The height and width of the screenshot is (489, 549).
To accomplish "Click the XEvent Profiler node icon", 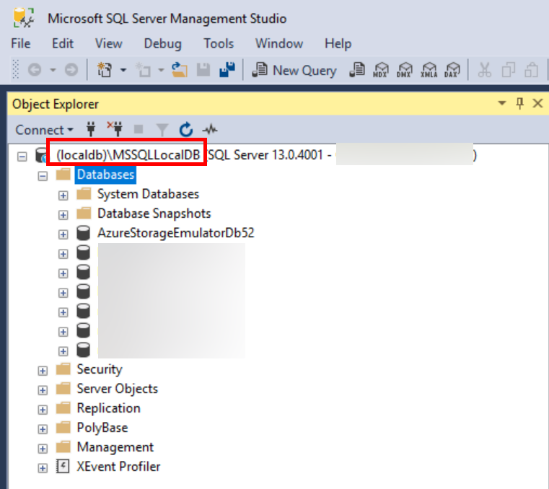I will [63, 466].
